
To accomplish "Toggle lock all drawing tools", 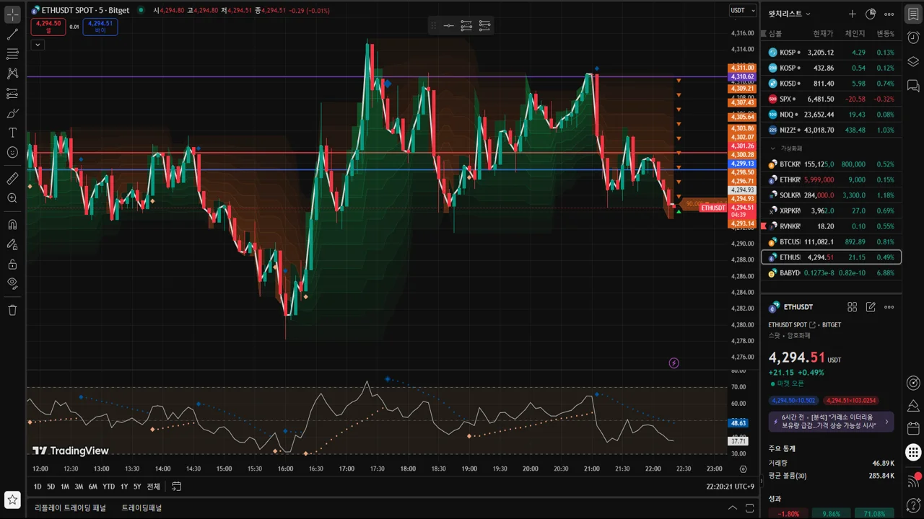I will [12, 264].
